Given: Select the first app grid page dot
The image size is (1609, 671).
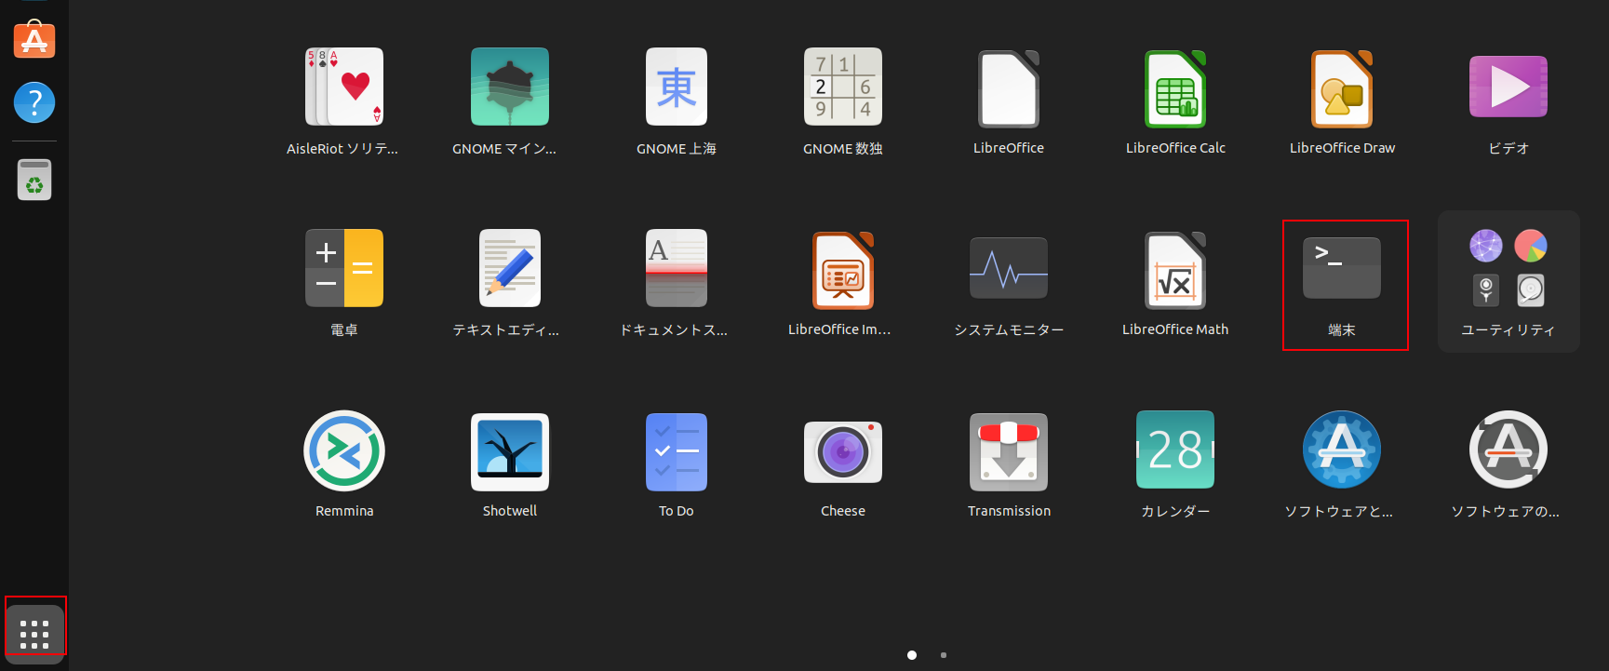Looking at the screenshot, I should (x=912, y=655).
